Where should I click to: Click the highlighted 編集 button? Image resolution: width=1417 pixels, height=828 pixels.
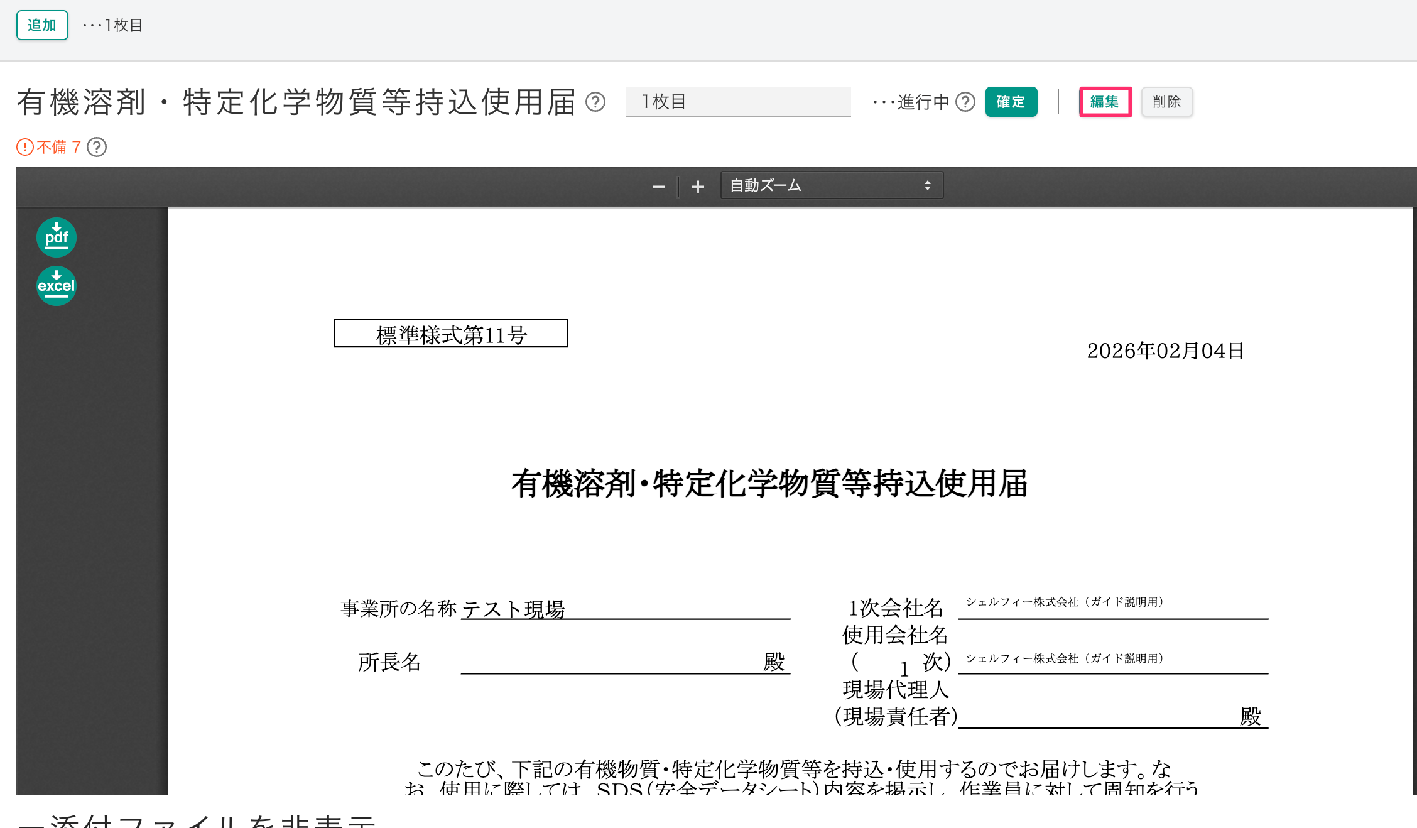1105,102
